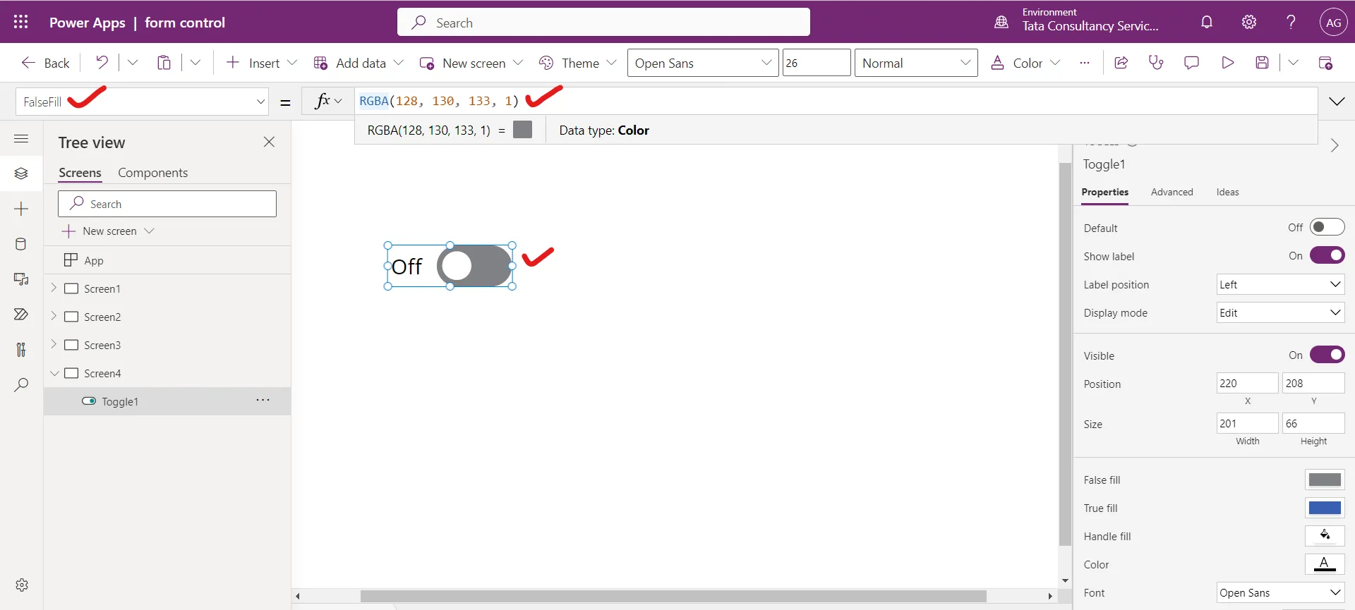The height and width of the screenshot is (610, 1355).
Task: Click the Paste clipboard icon
Action: (164, 63)
